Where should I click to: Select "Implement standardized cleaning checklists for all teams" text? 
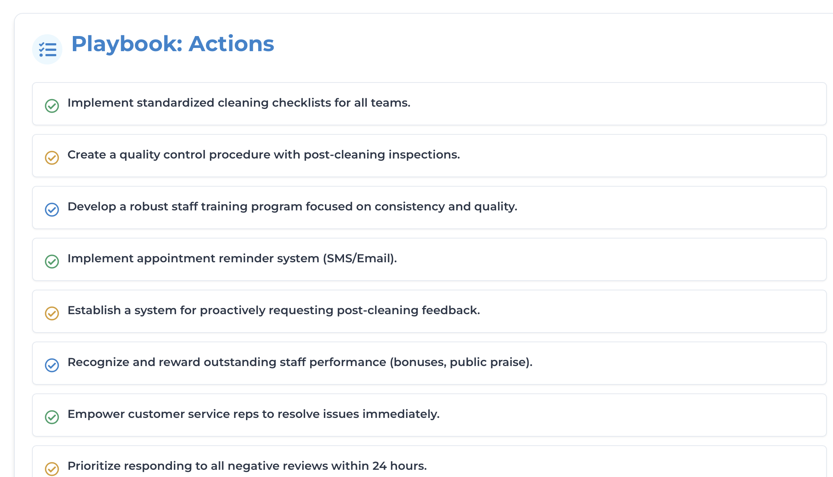tap(239, 103)
